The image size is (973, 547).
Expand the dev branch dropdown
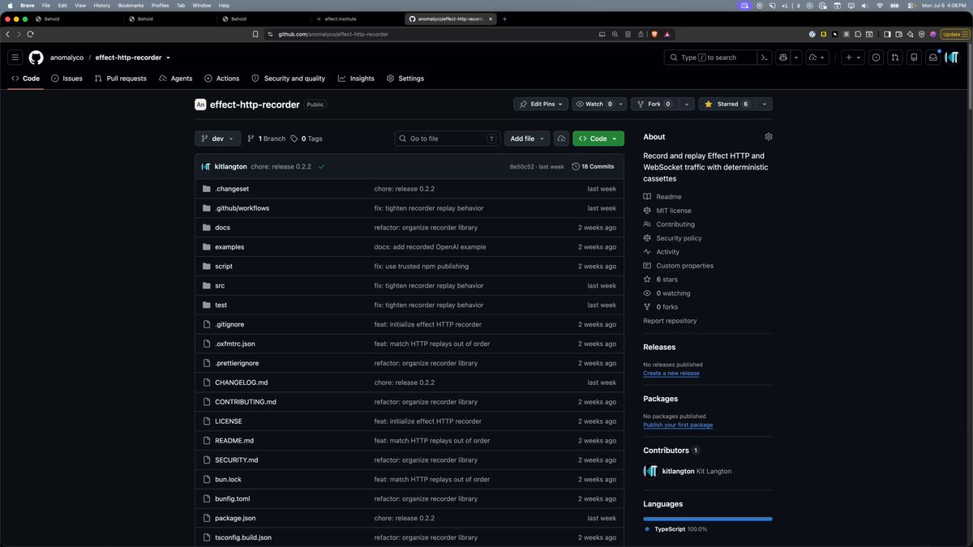(217, 139)
